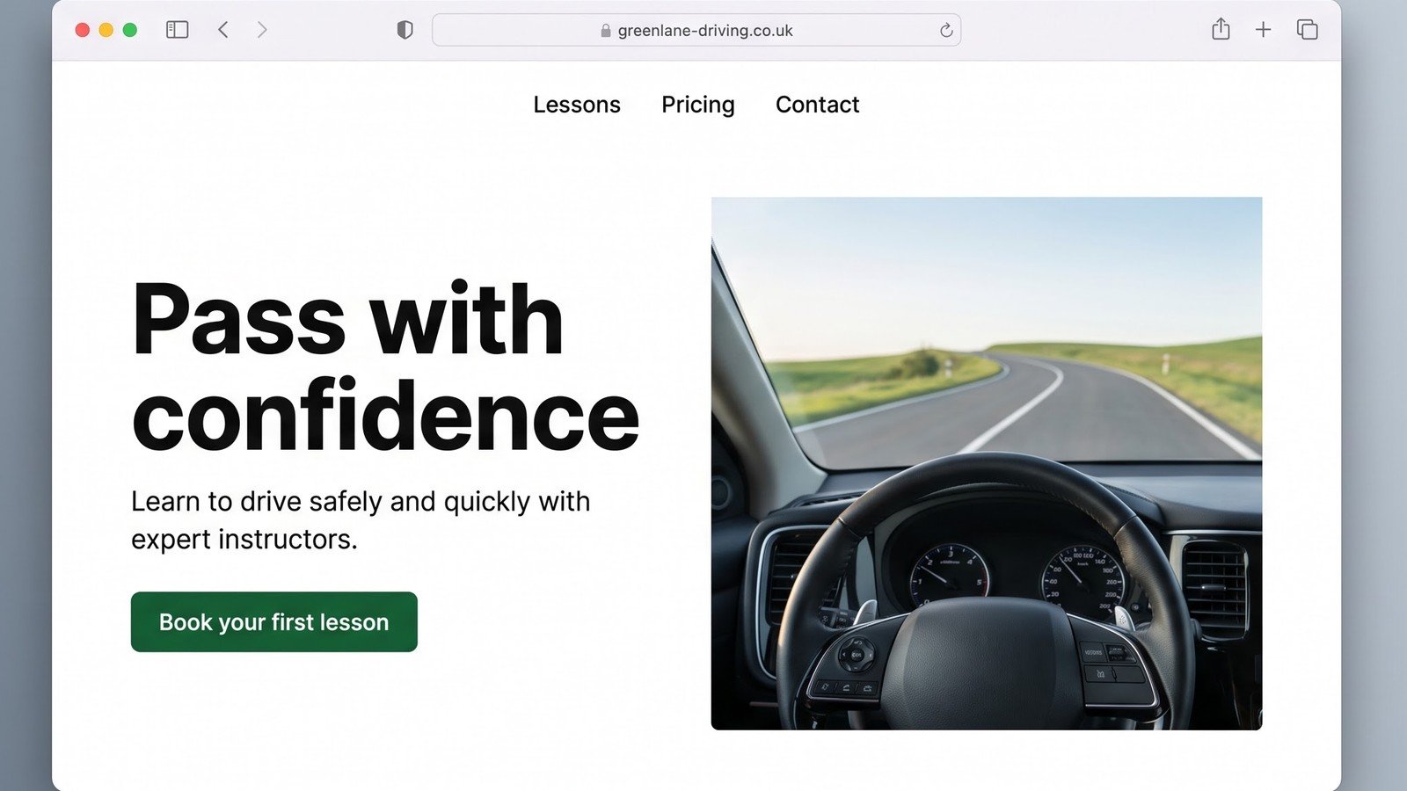
Task: Add a new tab with the plus icon
Action: coord(1264,30)
